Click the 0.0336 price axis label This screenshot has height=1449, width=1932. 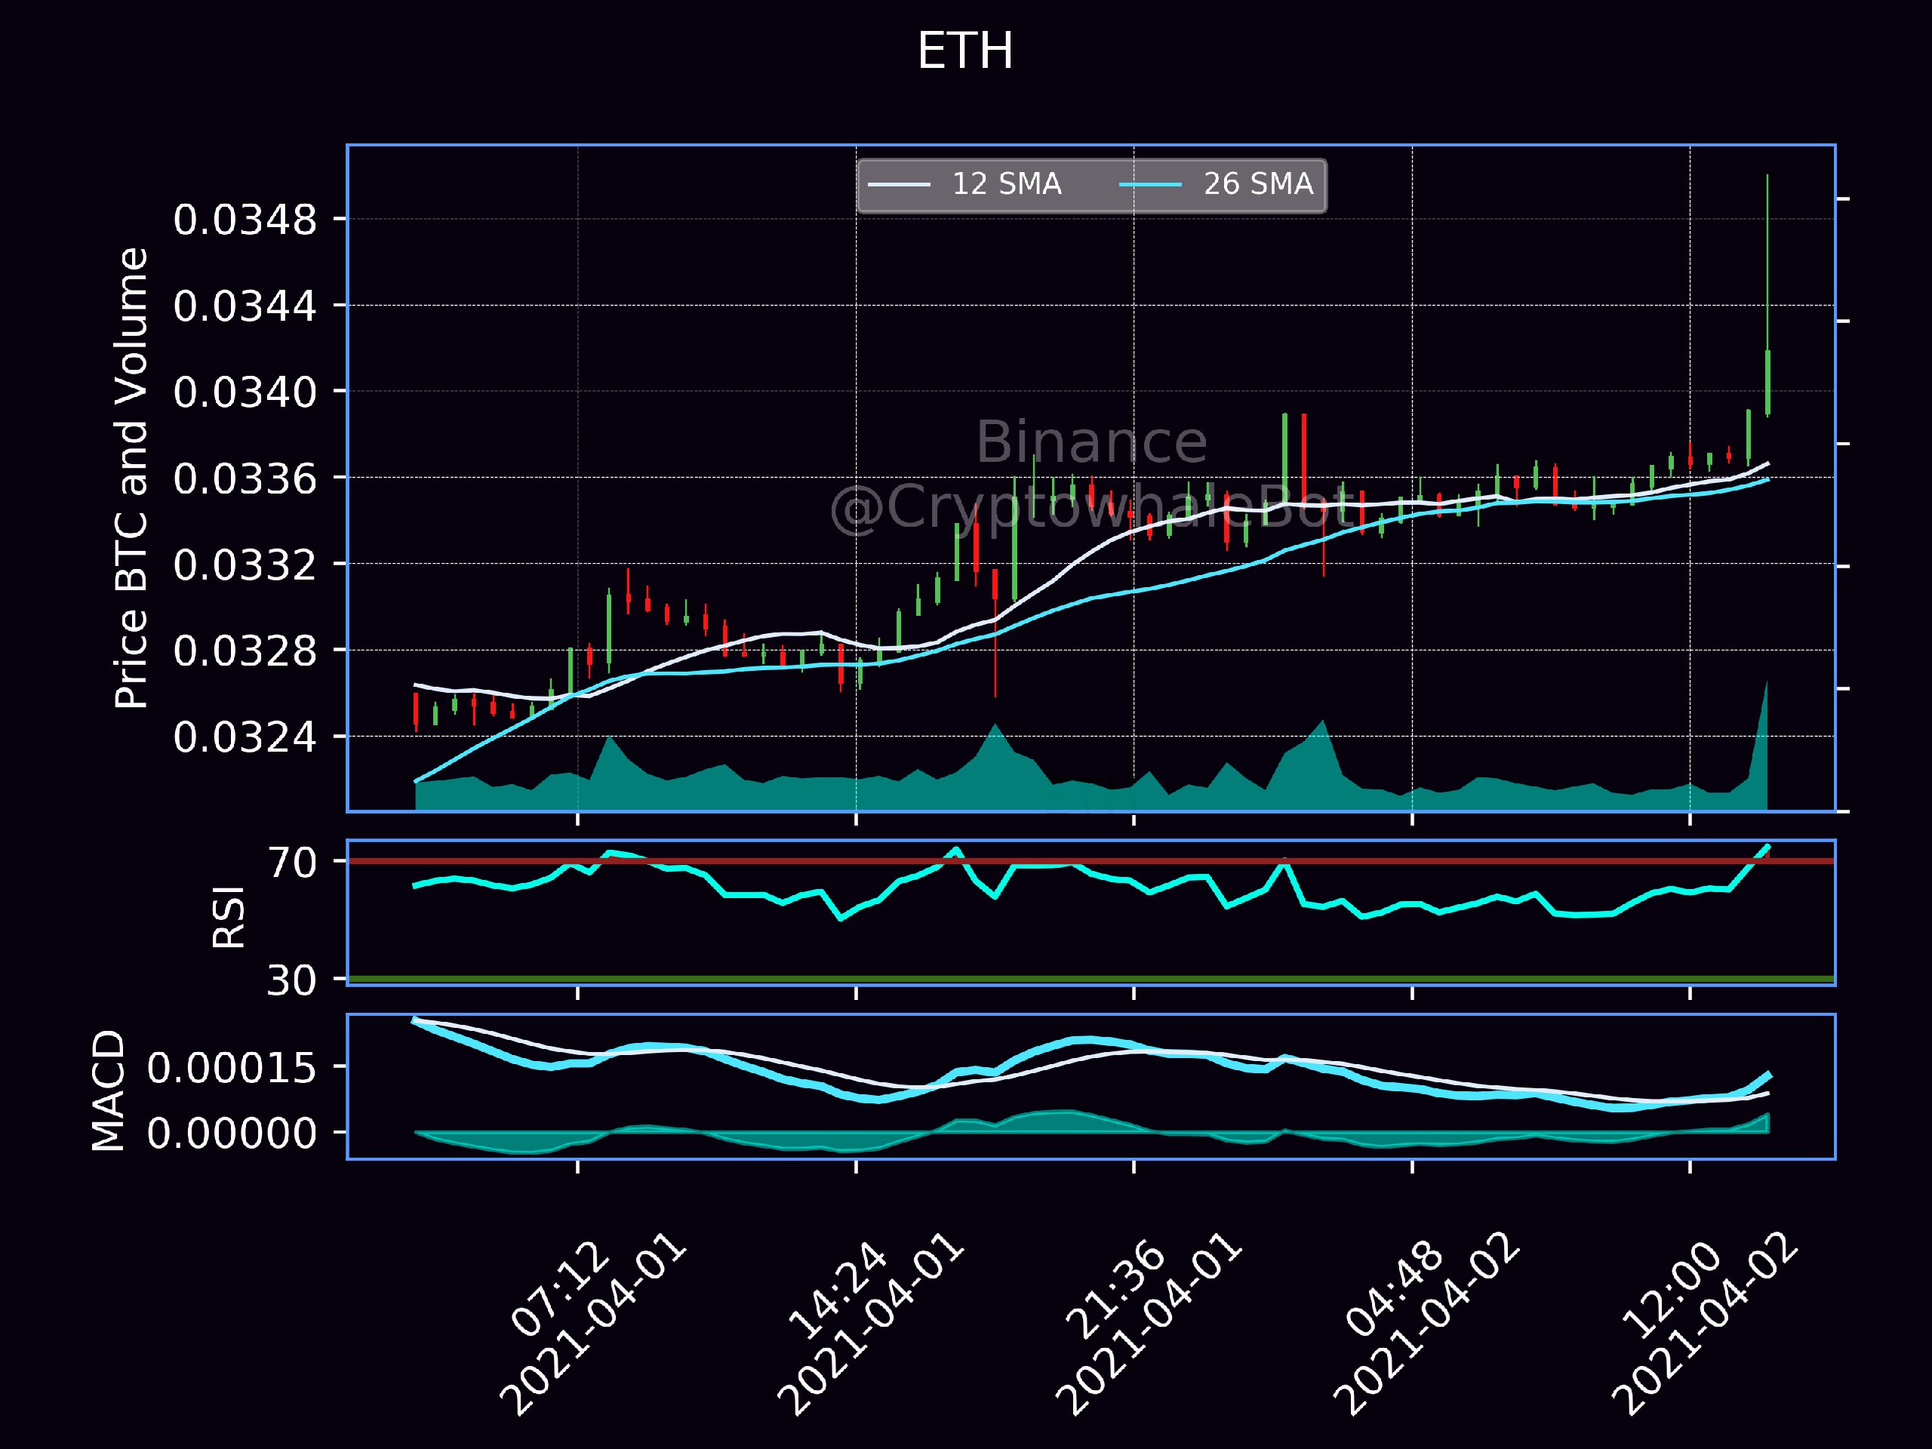click(x=245, y=478)
